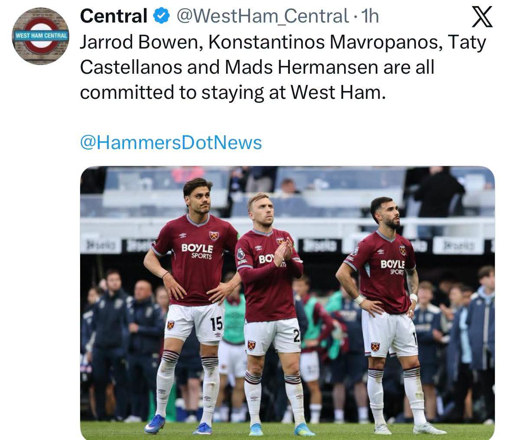Click the 1h post timestamp

[x=370, y=16]
